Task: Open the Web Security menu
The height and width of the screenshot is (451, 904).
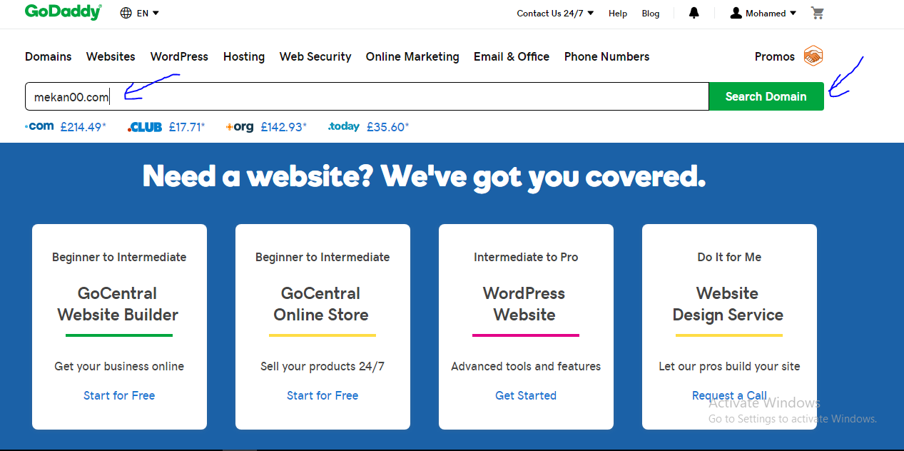Action: pyautogui.click(x=315, y=56)
